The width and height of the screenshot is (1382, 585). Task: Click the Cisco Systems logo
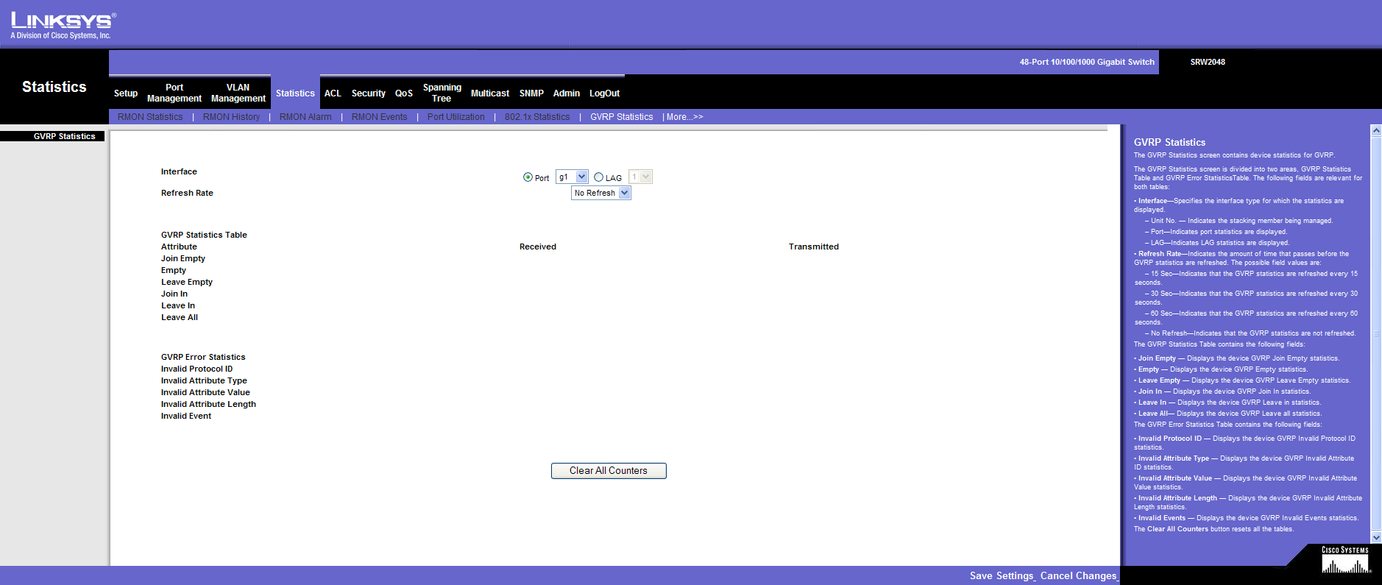[x=1344, y=561]
